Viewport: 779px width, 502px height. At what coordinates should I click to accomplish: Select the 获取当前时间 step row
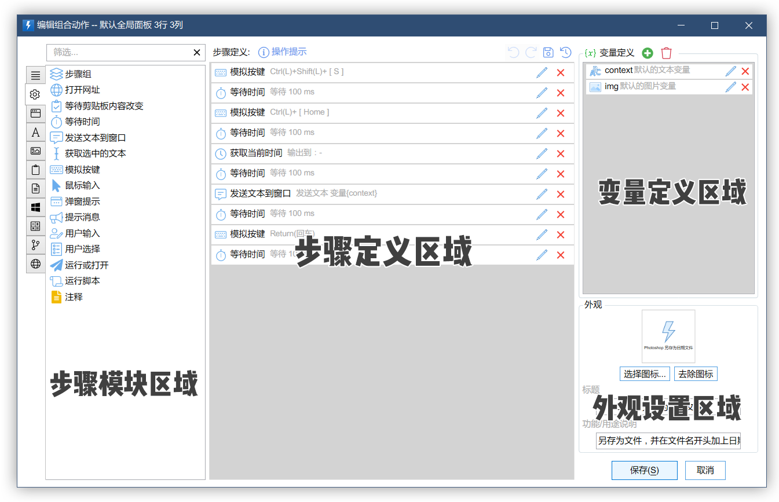click(x=392, y=153)
